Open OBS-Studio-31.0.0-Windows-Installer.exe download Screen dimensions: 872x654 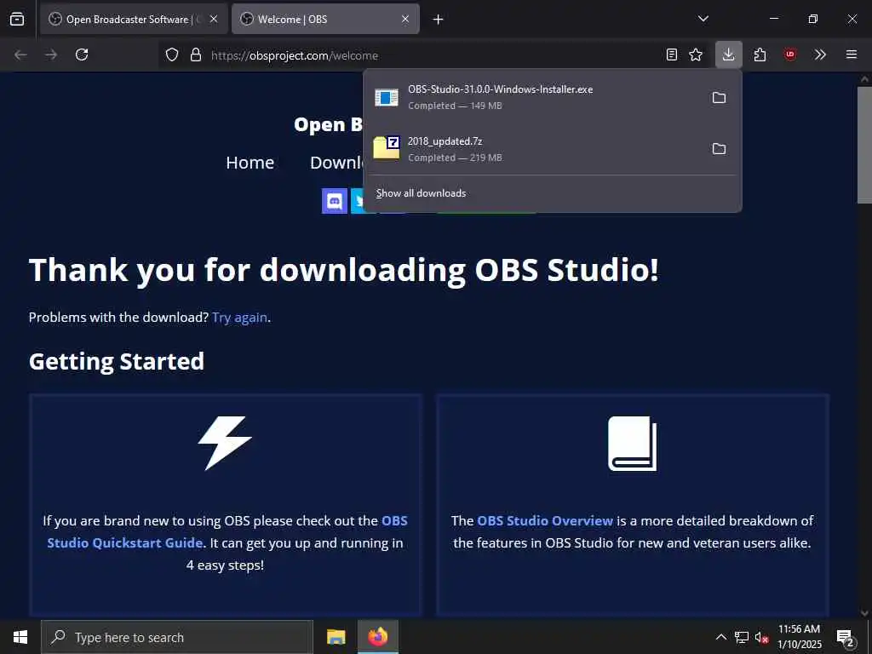point(534,97)
